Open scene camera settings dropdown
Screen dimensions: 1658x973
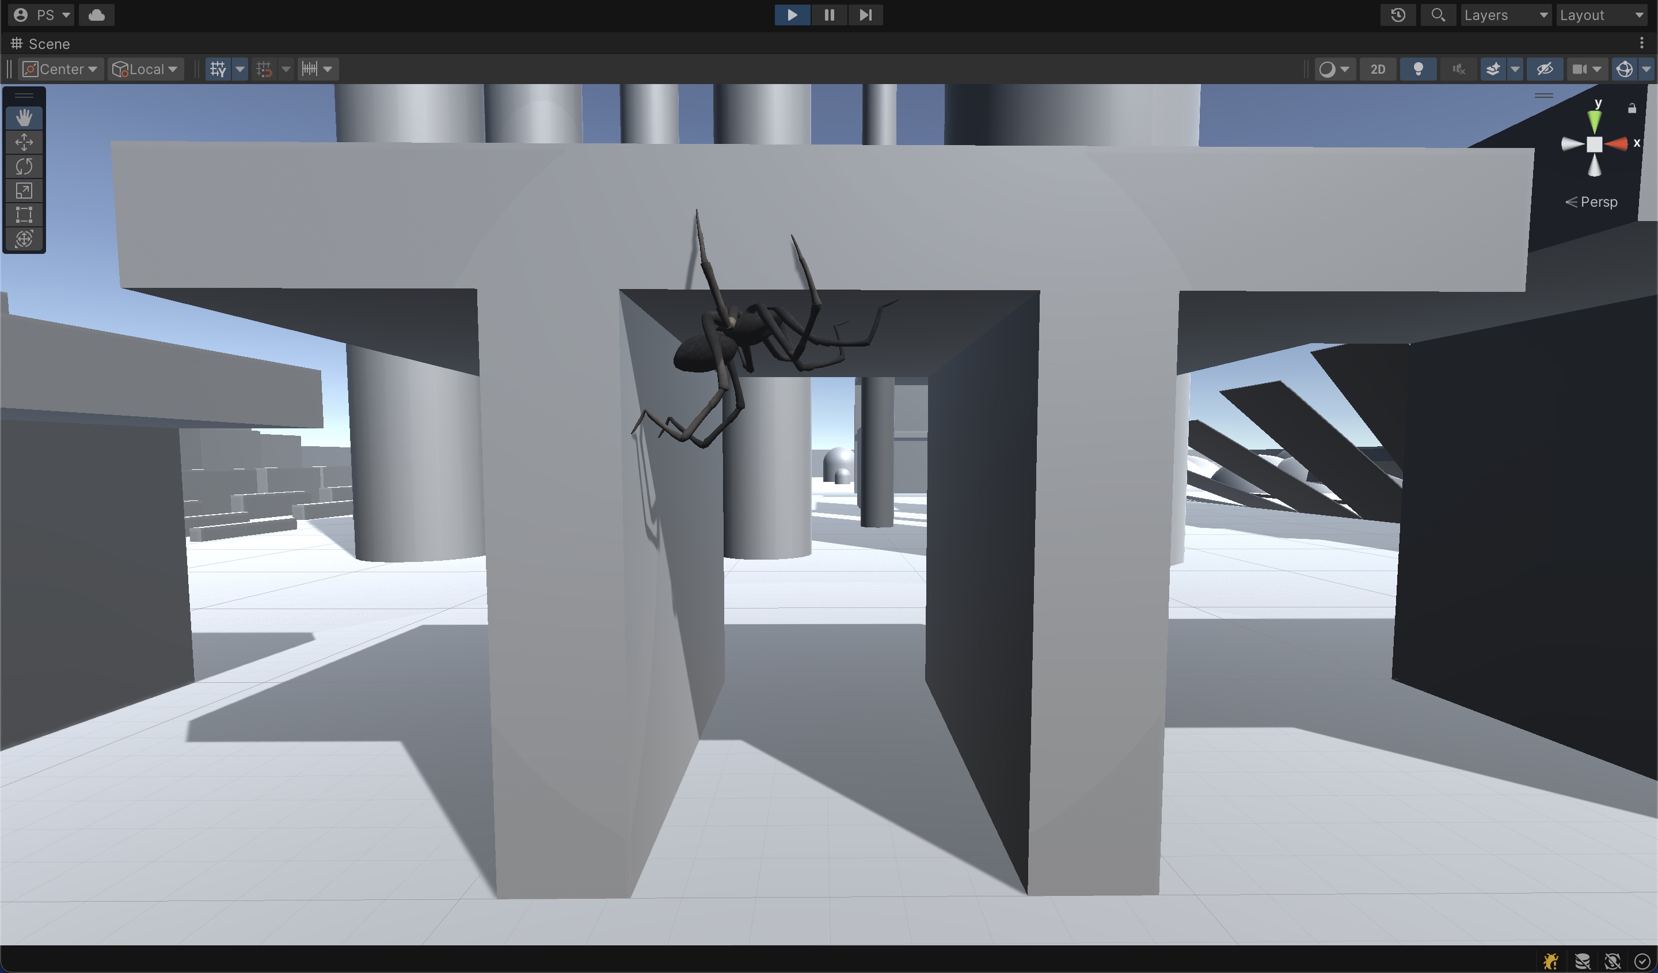tap(1587, 69)
